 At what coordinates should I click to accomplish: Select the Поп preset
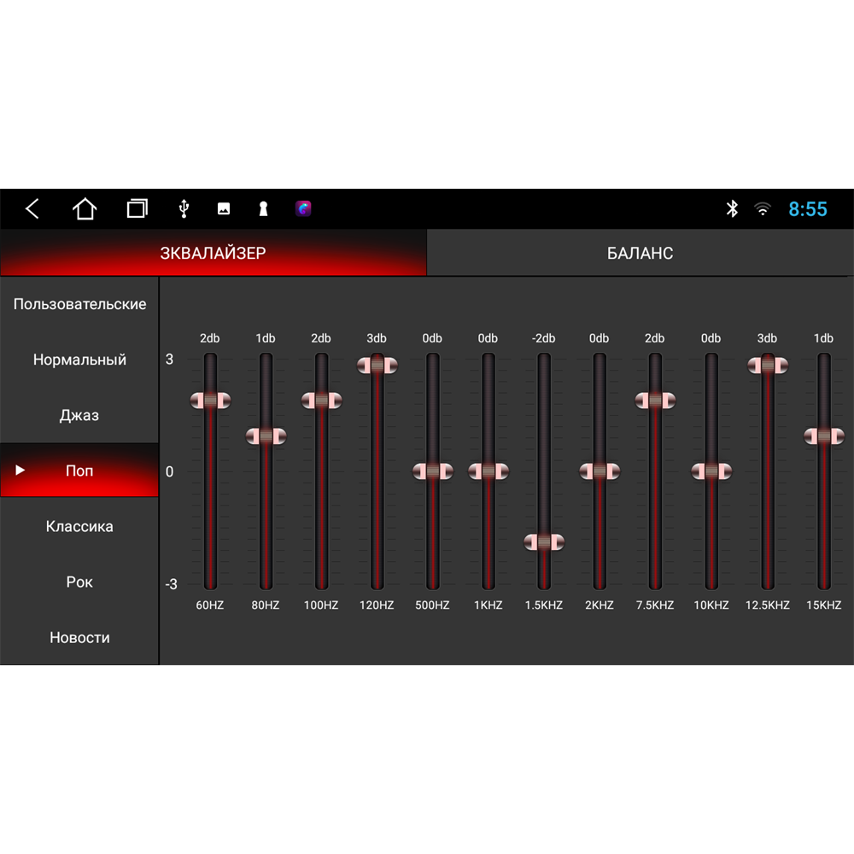tap(79, 471)
